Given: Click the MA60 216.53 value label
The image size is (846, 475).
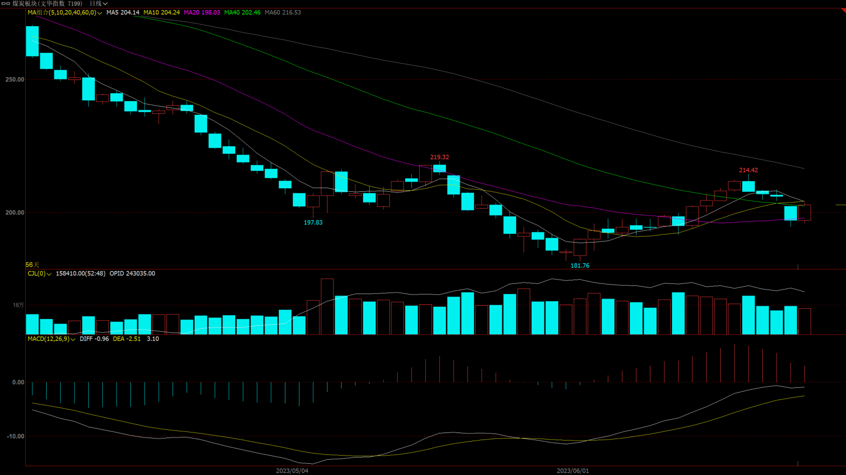Looking at the screenshot, I should [283, 12].
